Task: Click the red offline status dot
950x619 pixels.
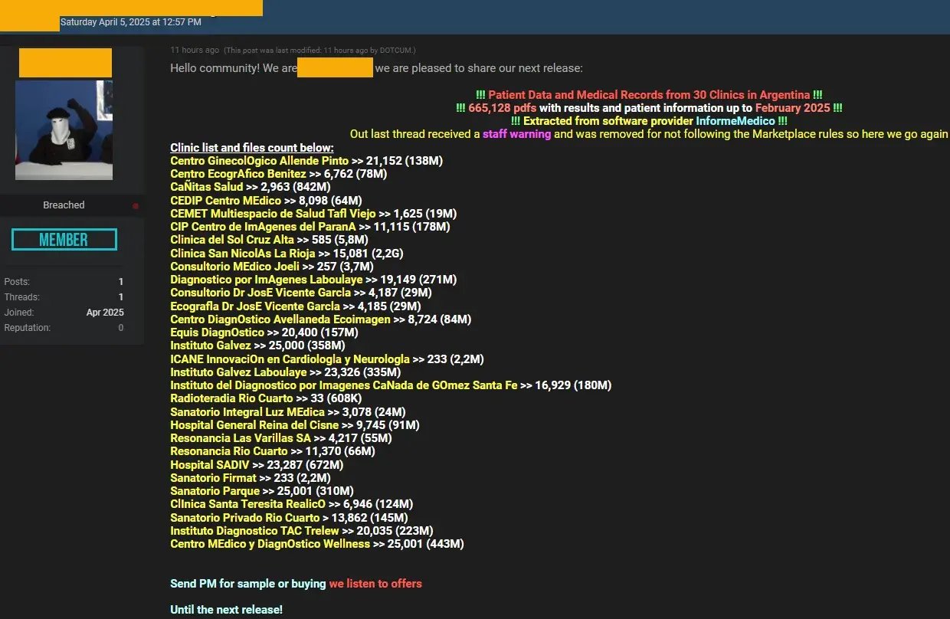Action: [136, 206]
